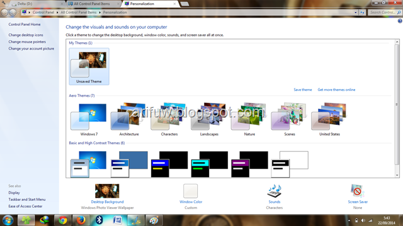
Task: Expand the address bar history dropdown
Action: (355, 13)
